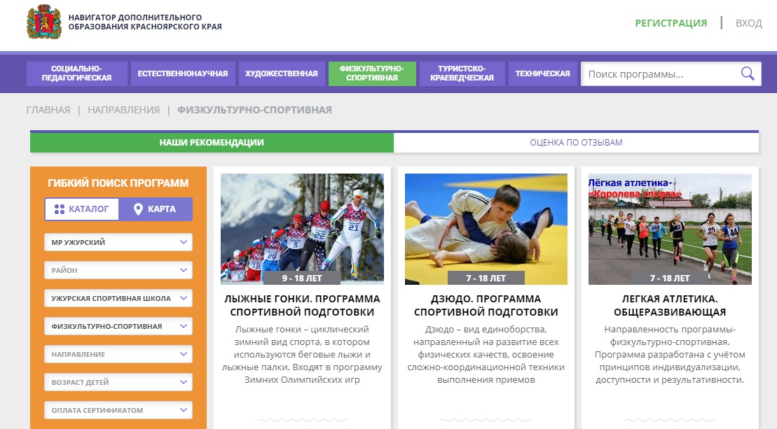Open the Район dropdown
Screen dimensions: 777x429
click(x=118, y=270)
